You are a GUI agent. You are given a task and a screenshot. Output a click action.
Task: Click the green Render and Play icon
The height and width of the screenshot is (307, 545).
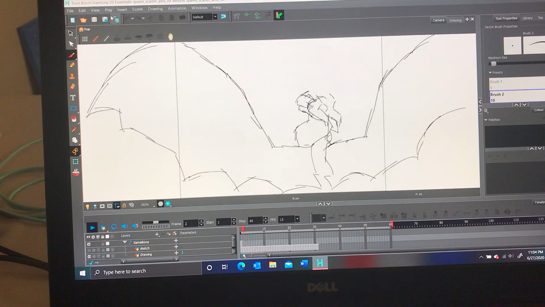pos(279,15)
